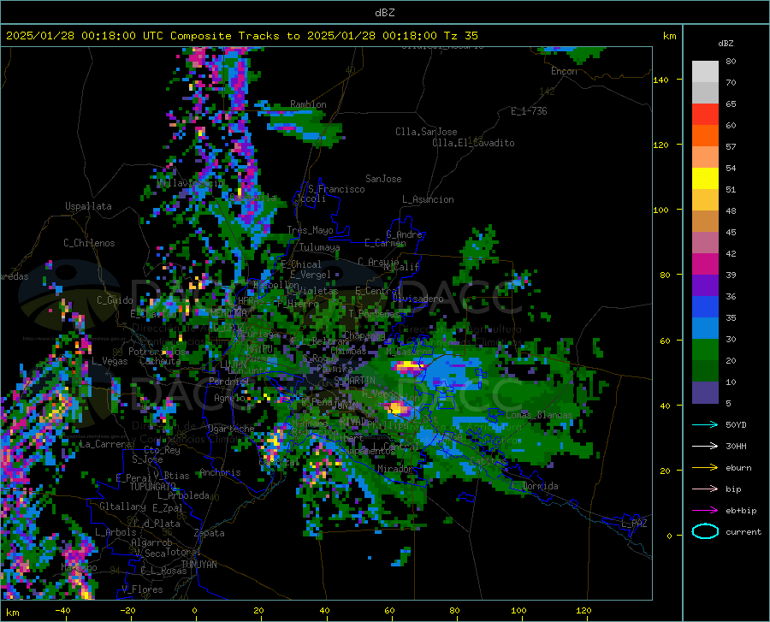Click the white 30HM arrow in legend
The image size is (770, 622).
click(705, 447)
